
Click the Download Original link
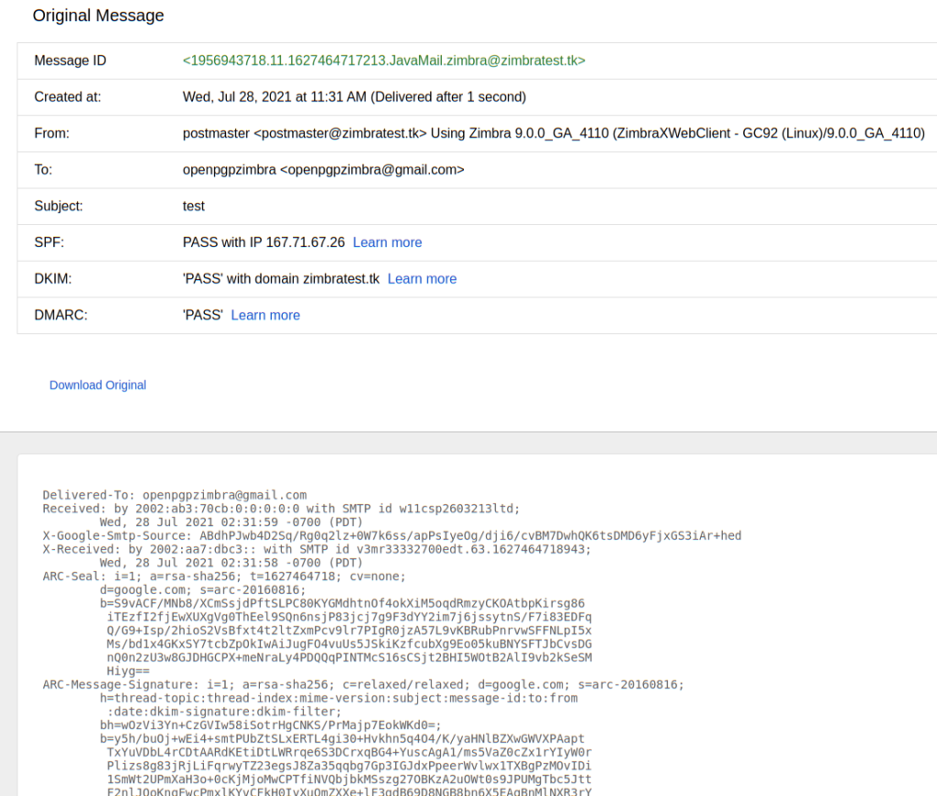[x=97, y=385]
